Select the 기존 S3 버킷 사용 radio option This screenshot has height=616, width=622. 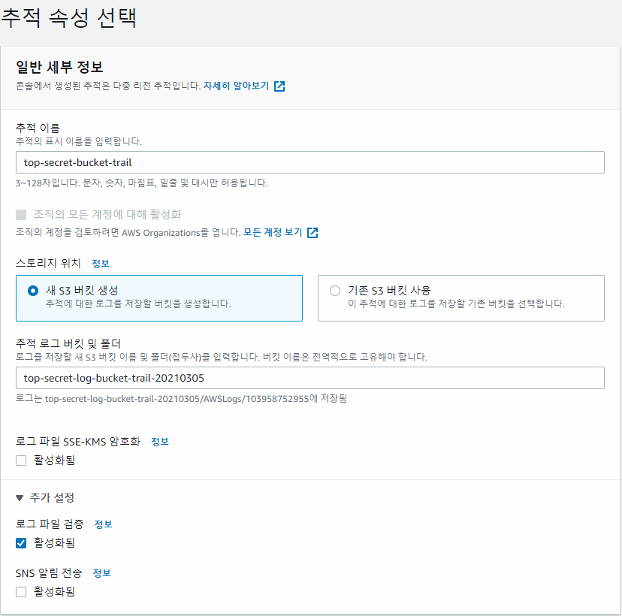coord(335,291)
